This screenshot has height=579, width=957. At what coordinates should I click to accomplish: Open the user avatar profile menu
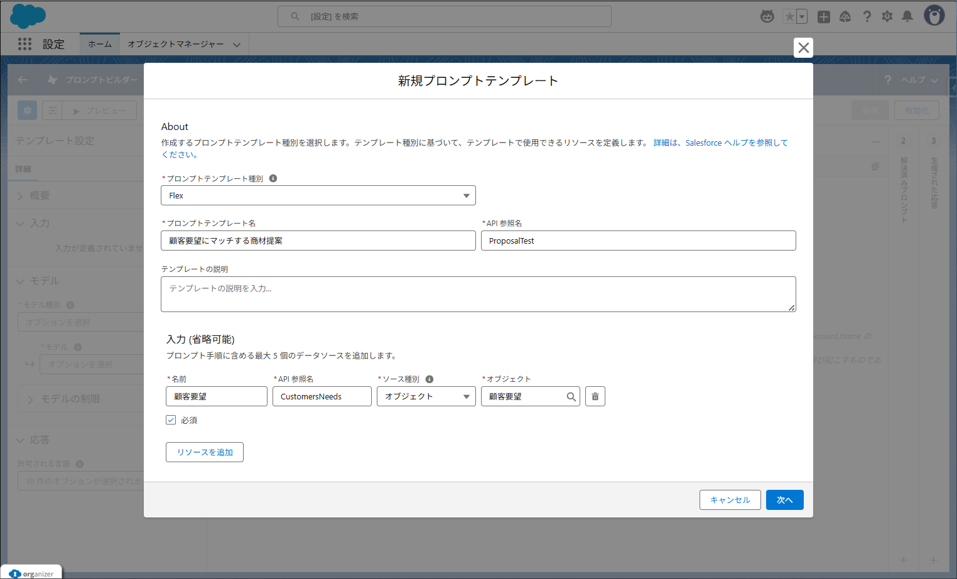(934, 16)
